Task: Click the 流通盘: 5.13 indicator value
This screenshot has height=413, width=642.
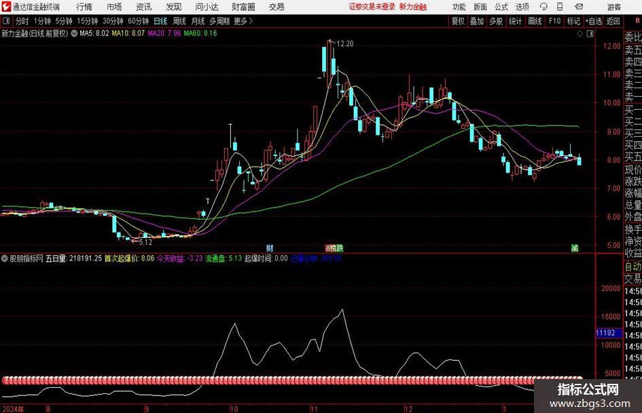Action: (x=224, y=258)
